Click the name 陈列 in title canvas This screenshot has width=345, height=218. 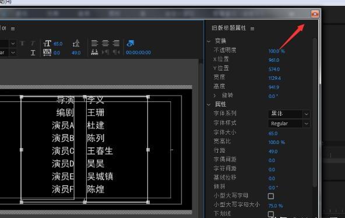pos(96,138)
